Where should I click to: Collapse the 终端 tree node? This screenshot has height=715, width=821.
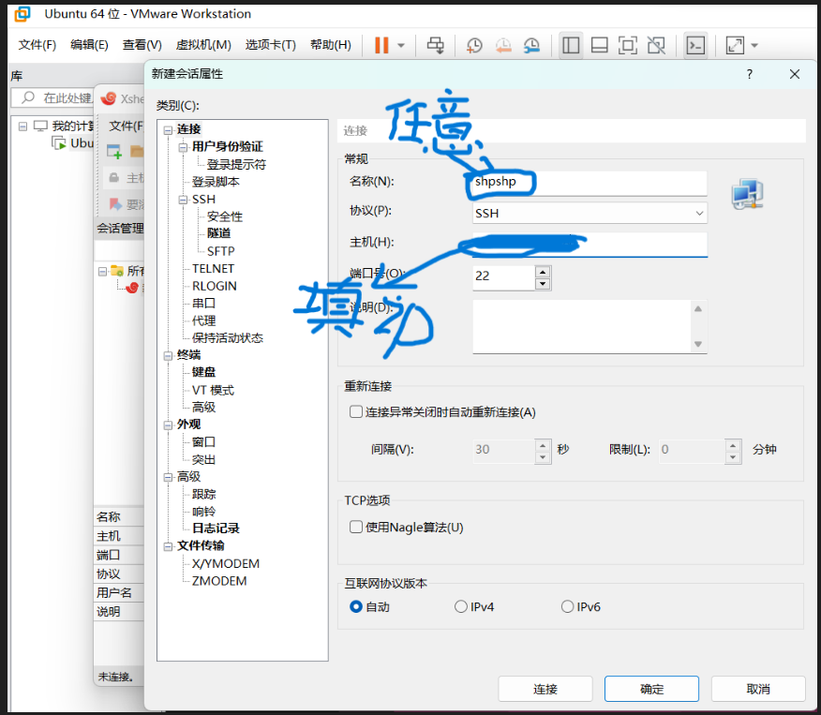[168, 355]
